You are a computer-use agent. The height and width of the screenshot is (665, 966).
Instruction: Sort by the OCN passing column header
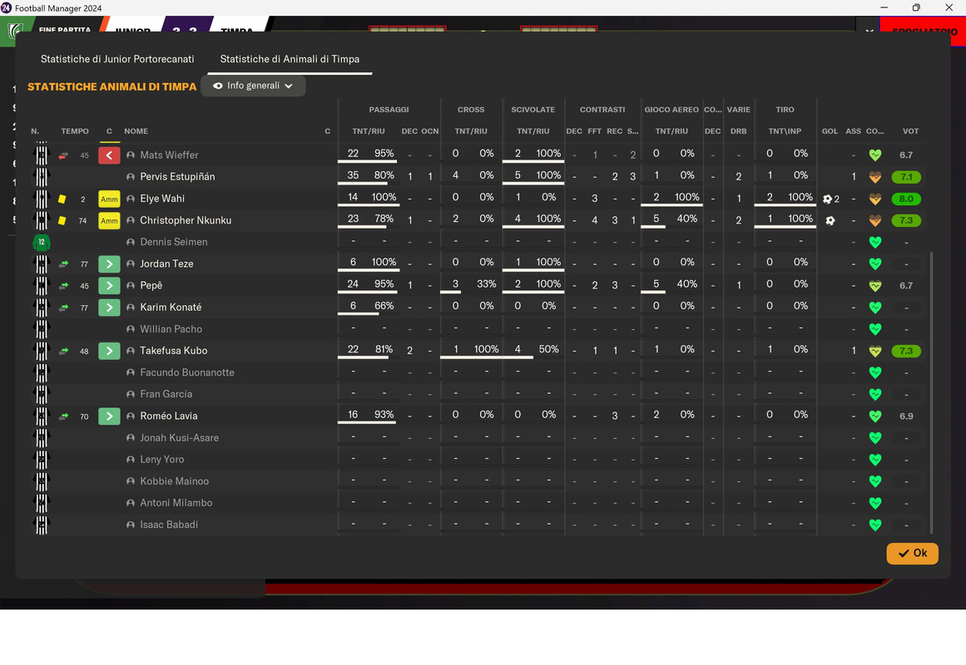(x=430, y=131)
